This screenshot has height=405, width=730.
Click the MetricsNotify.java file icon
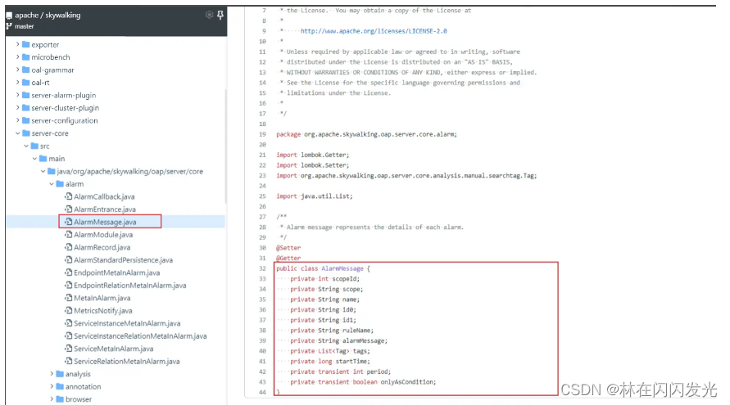pos(69,311)
